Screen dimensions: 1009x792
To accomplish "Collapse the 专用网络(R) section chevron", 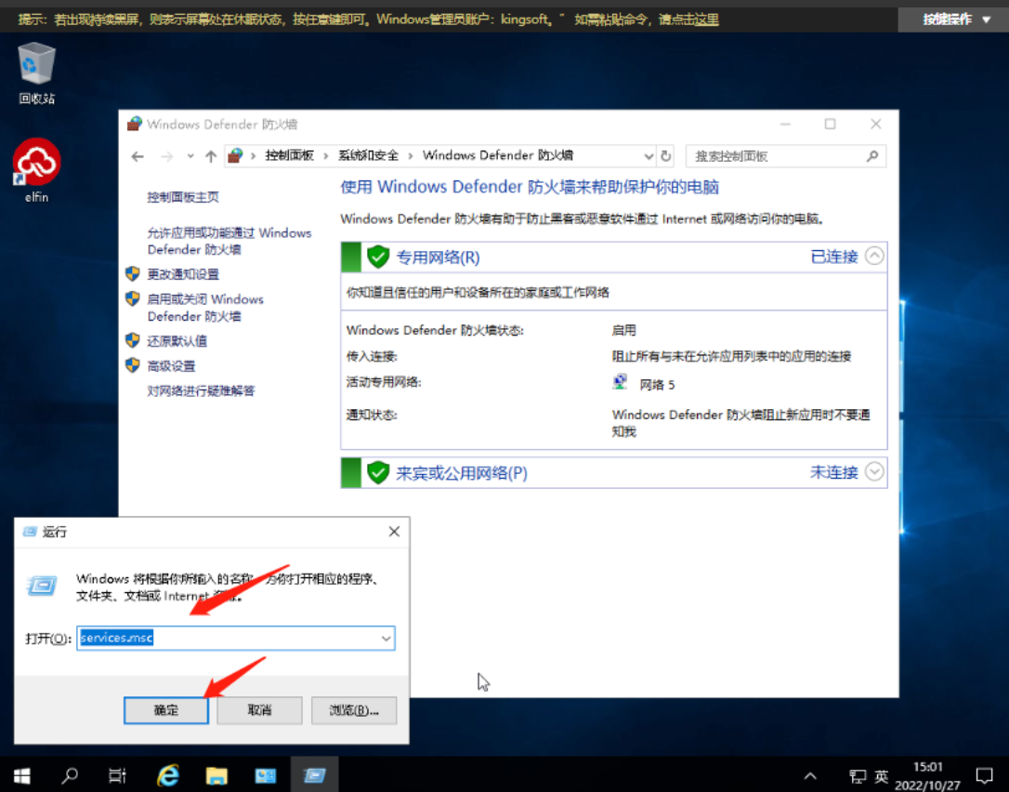I will tap(874, 257).
